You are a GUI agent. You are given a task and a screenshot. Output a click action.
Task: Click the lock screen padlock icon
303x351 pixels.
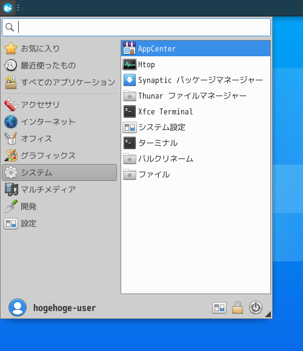(238, 307)
